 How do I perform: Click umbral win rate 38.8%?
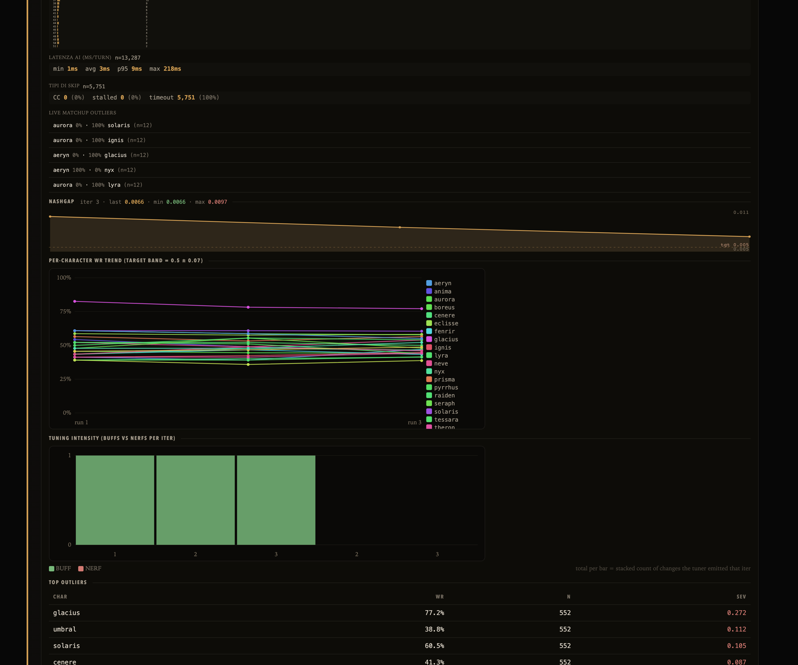pos(434,629)
